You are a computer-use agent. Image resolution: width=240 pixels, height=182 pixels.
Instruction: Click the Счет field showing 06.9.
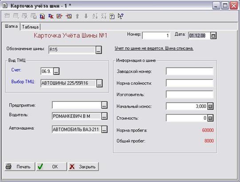(x=47, y=71)
